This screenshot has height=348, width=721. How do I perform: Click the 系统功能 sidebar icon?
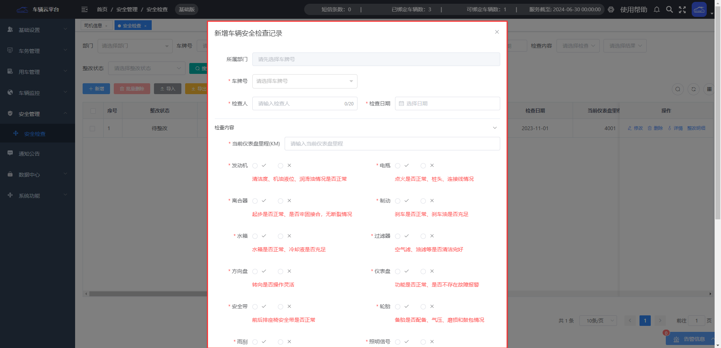(10, 195)
